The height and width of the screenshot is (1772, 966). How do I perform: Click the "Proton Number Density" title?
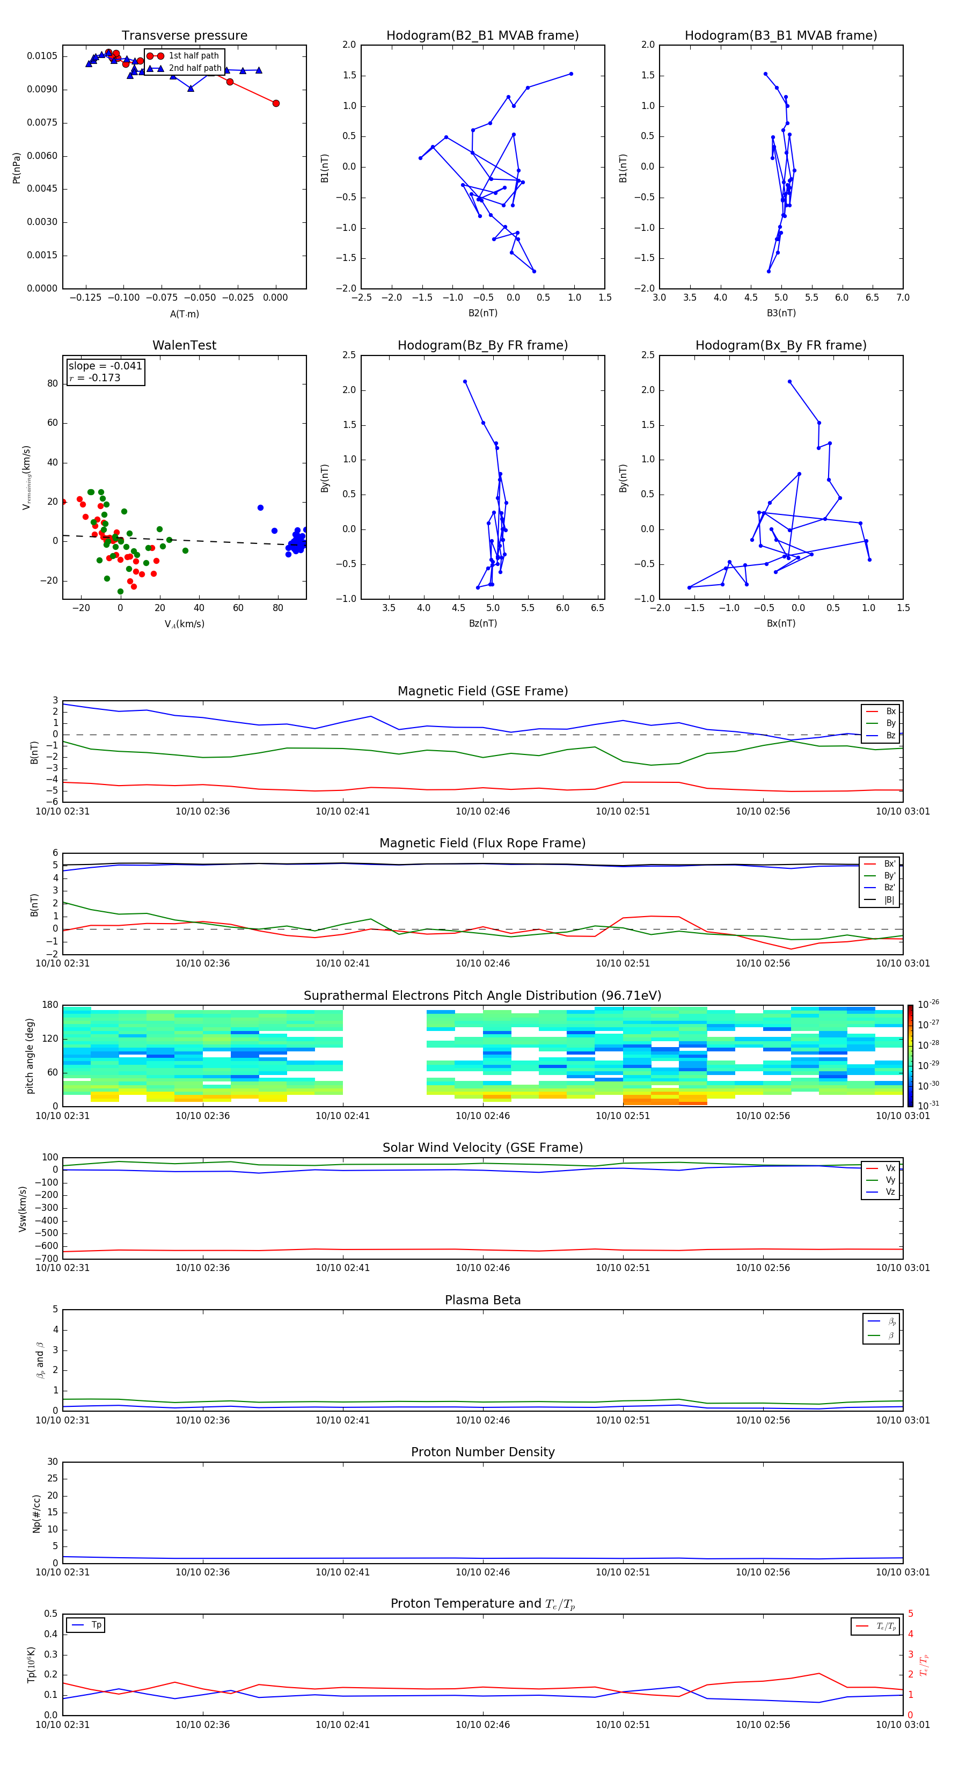(482, 1452)
